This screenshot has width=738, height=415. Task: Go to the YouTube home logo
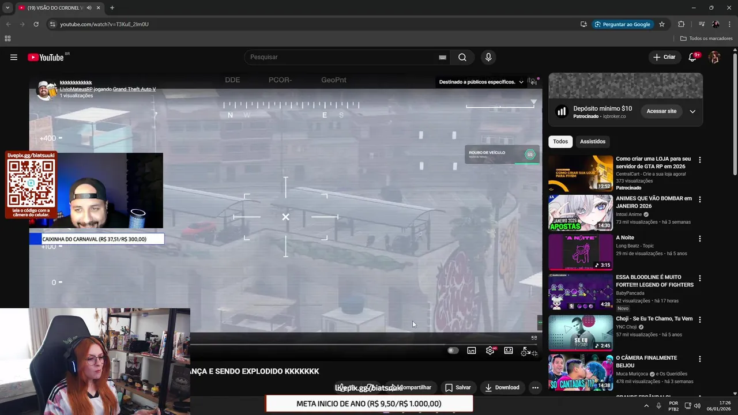46,57
